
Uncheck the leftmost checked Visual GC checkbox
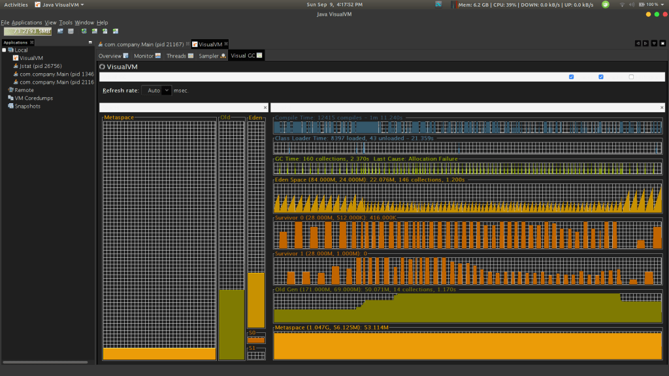click(x=572, y=77)
